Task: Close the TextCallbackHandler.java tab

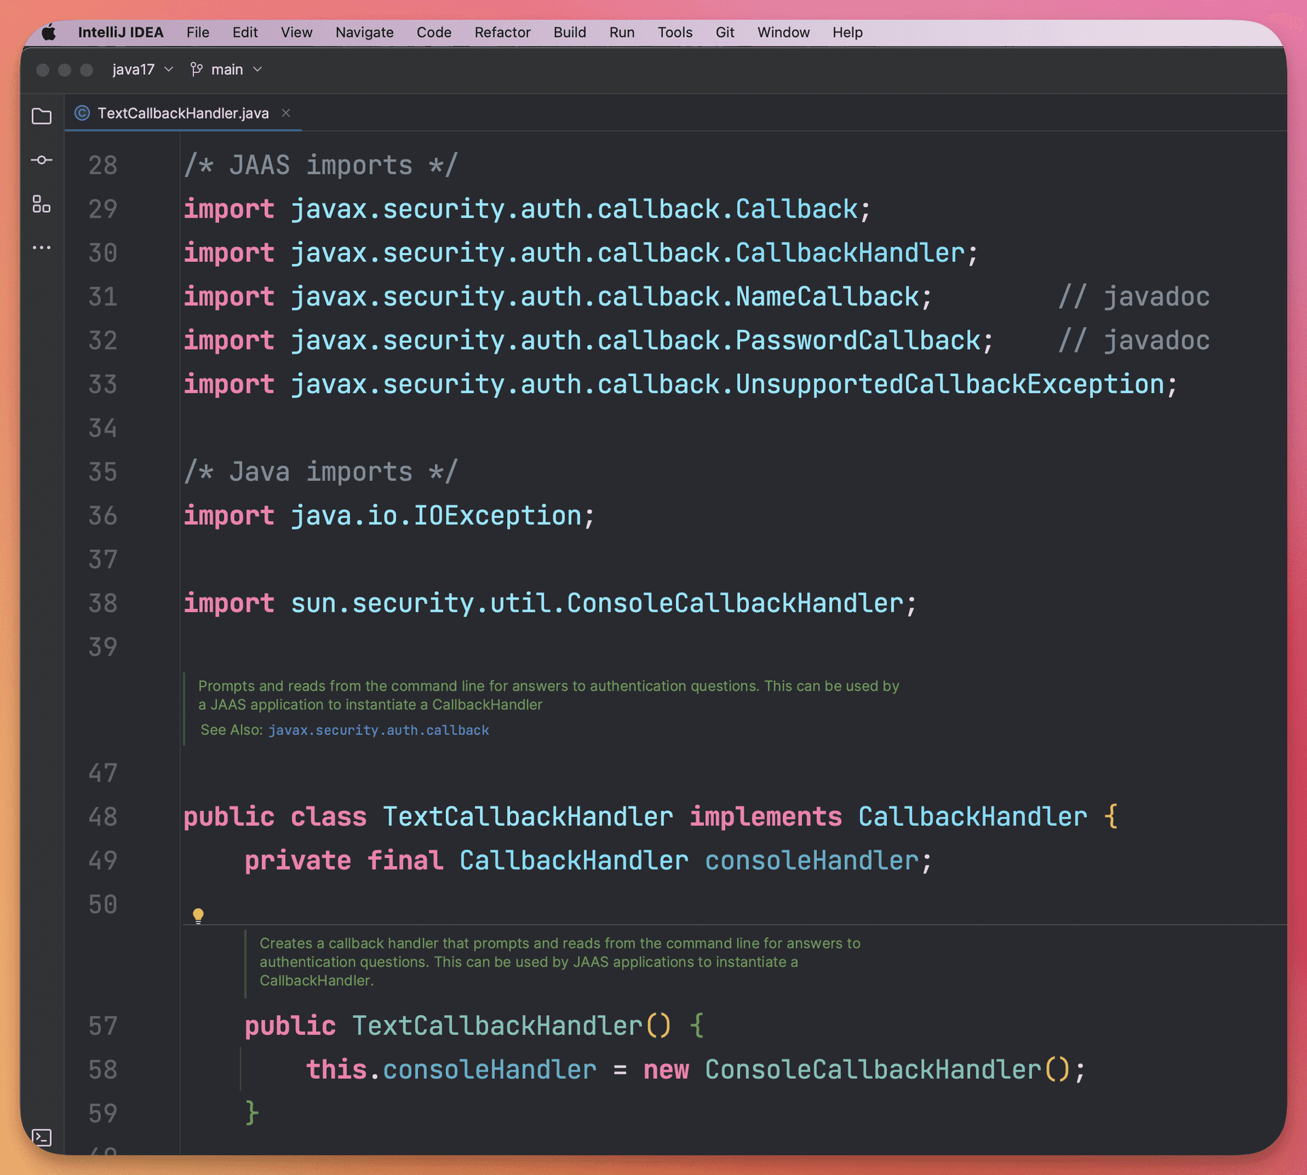Action: point(286,113)
